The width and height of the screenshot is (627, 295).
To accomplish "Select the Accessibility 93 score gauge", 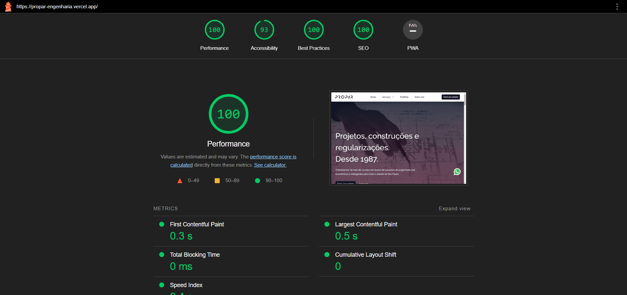I will [264, 30].
